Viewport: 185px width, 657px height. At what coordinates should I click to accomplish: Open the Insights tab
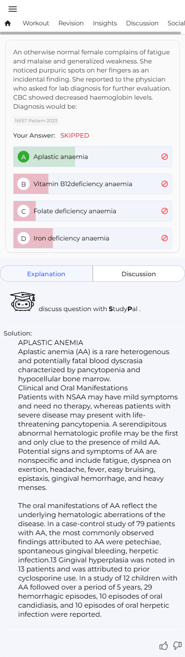[x=105, y=23]
